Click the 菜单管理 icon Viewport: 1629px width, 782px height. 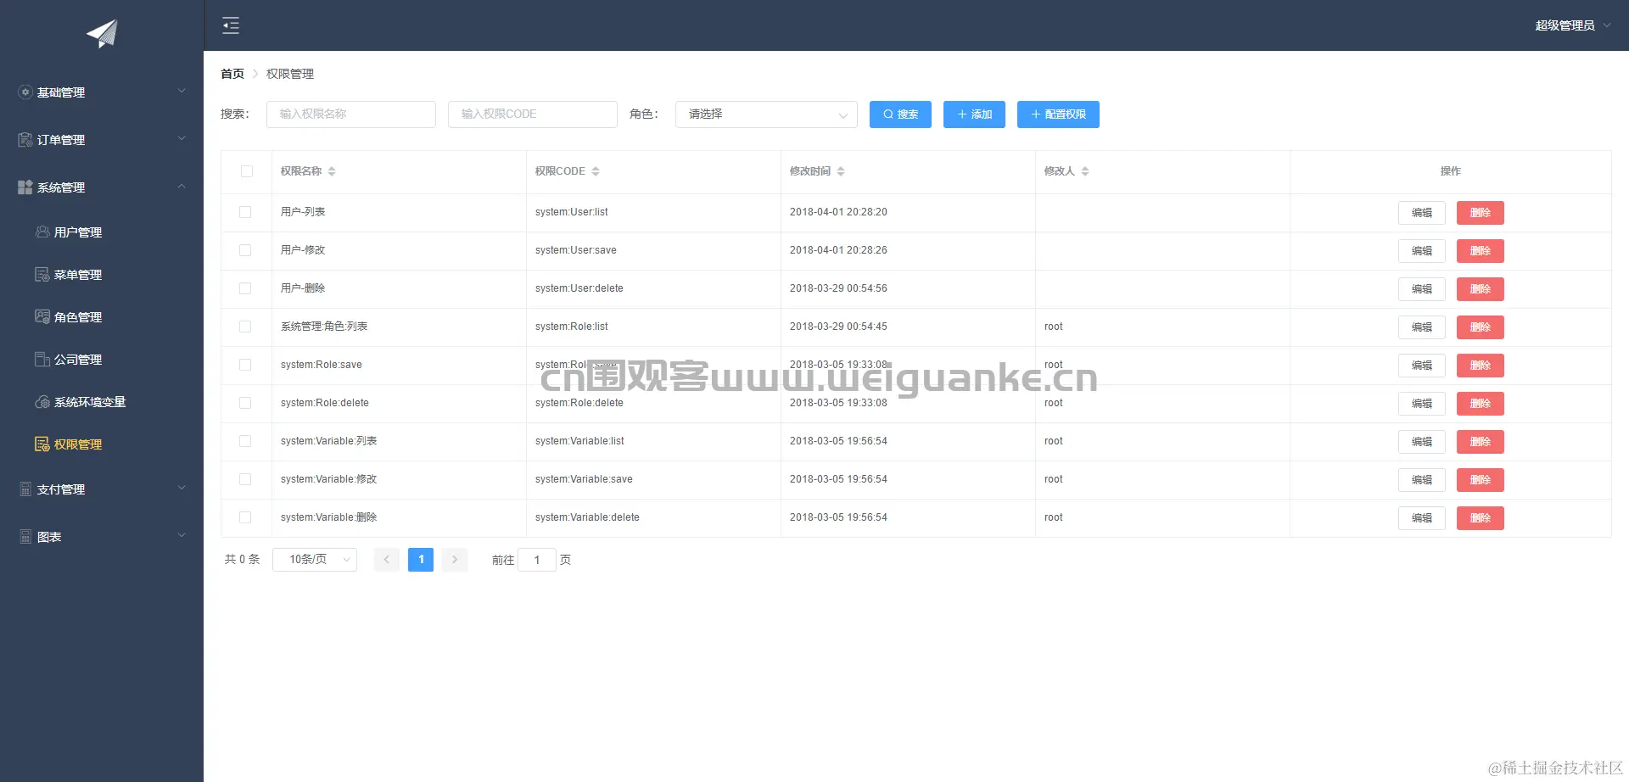pos(42,274)
